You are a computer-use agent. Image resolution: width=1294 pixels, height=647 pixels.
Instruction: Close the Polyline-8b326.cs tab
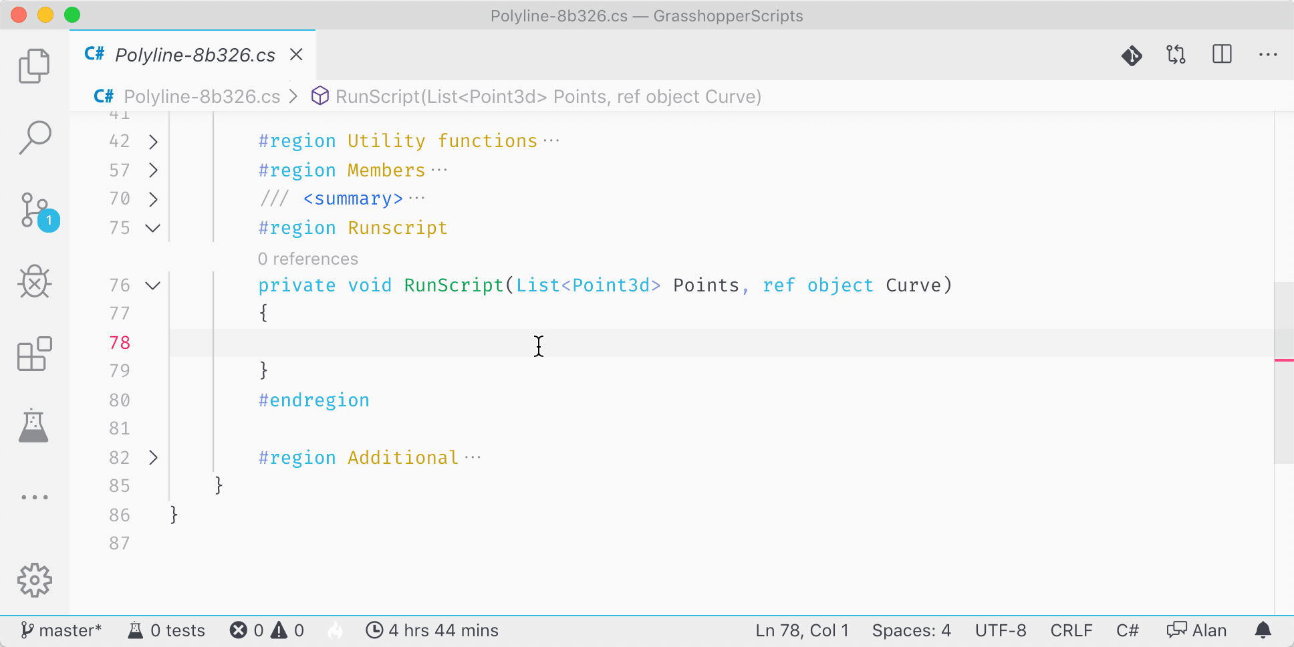296,55
